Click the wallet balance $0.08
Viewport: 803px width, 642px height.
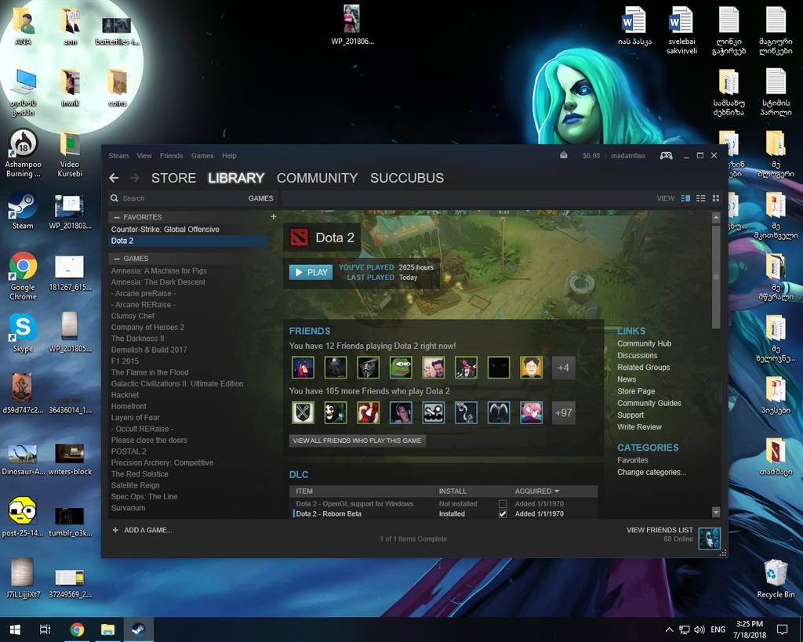(x=591, y=156)
